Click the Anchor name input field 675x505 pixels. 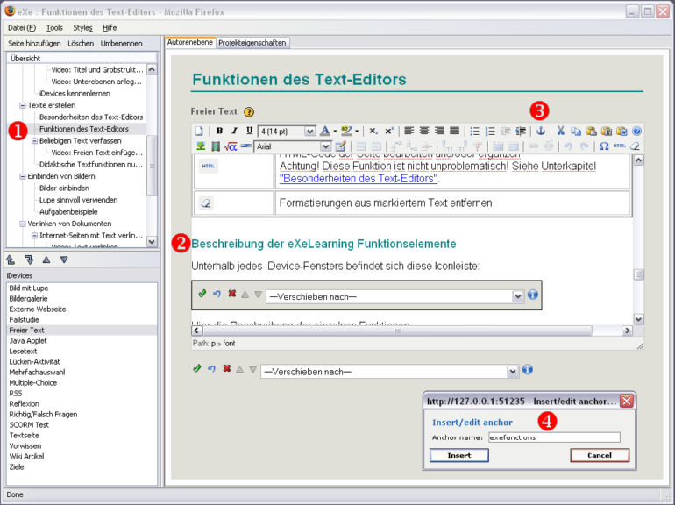(554, 437)
